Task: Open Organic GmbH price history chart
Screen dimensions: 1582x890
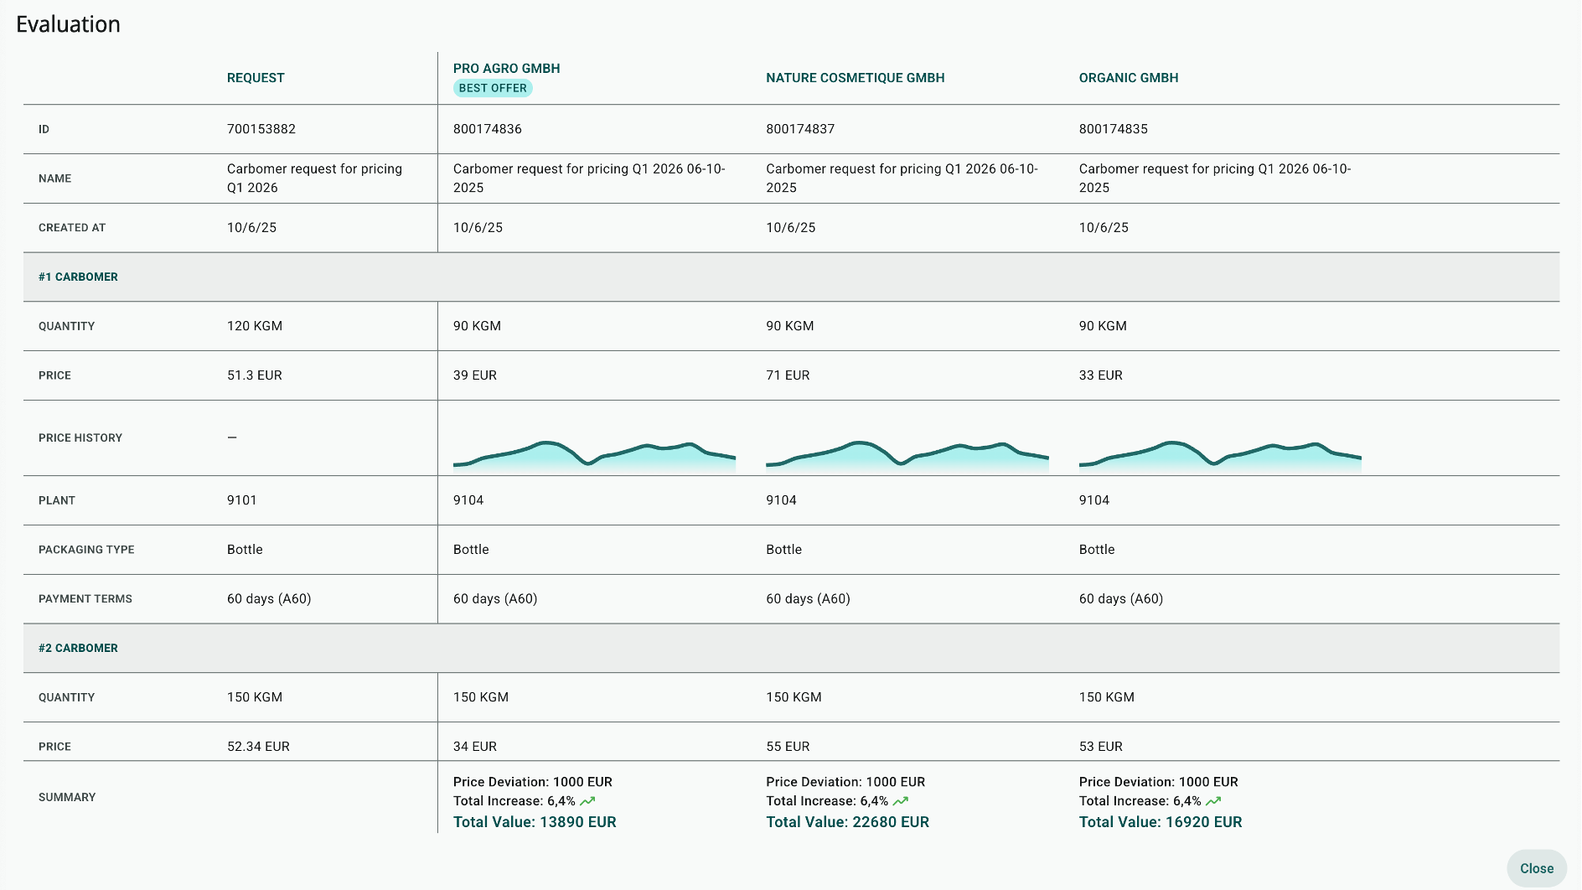Action: (x=1220, y=455)
